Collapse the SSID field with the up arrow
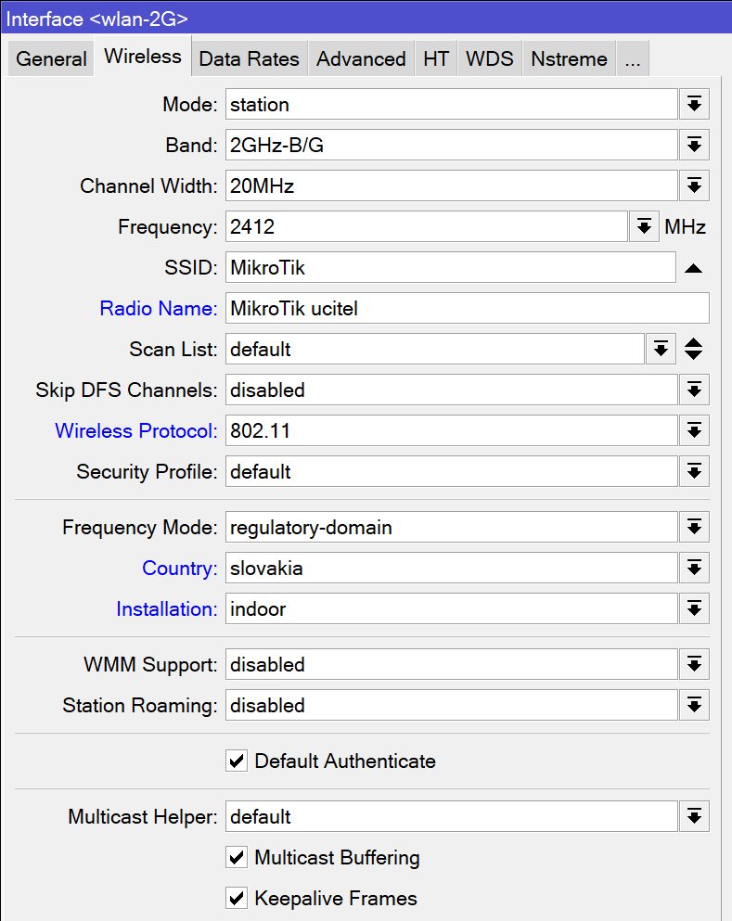This screenshot has height=921, width=732. point(694,267)
